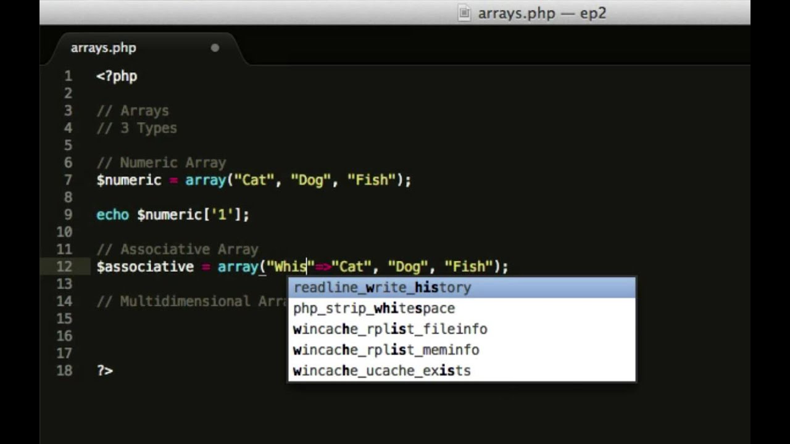Click the '$numeric' variable on line 7
This screenshot has width=790, height=444.
click(129, 180)
